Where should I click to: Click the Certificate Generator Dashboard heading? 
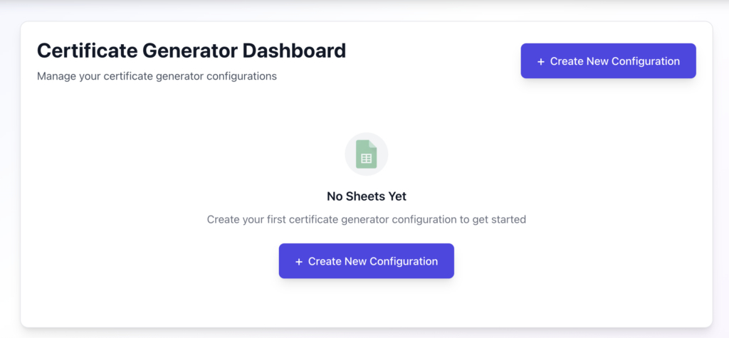pyautogui.click(x=191, y=51)
